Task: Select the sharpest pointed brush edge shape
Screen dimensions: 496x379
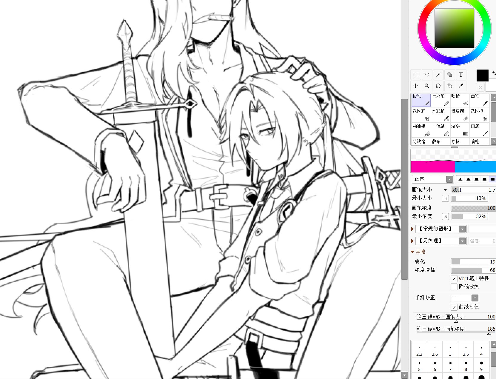Action: point(460,179)
